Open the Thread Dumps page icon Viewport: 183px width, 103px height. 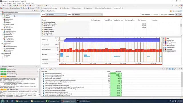pos(4,28)
